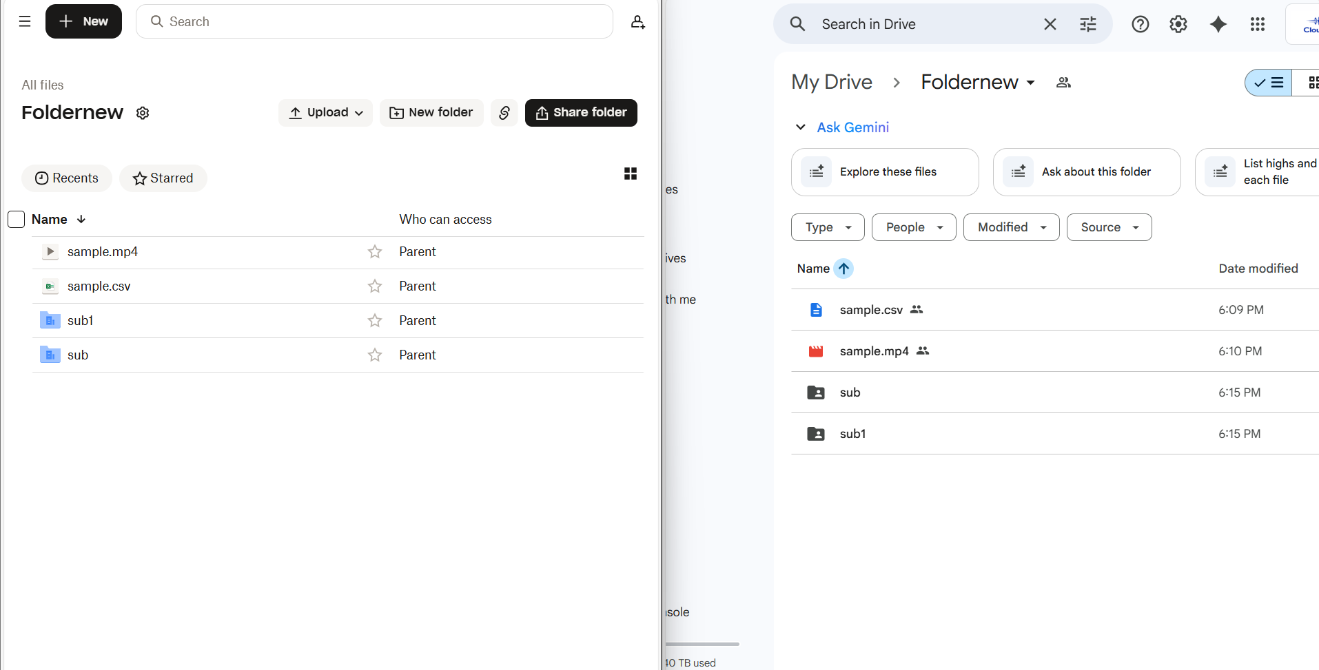Screen dimensions: 1319x670
Task: Click the copy link icon near Share folder
Action: 504,113
